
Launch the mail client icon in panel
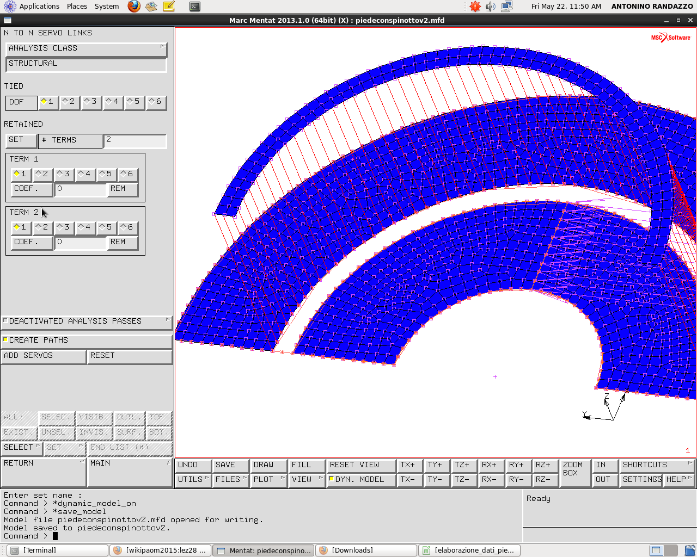tap(151, 7)
